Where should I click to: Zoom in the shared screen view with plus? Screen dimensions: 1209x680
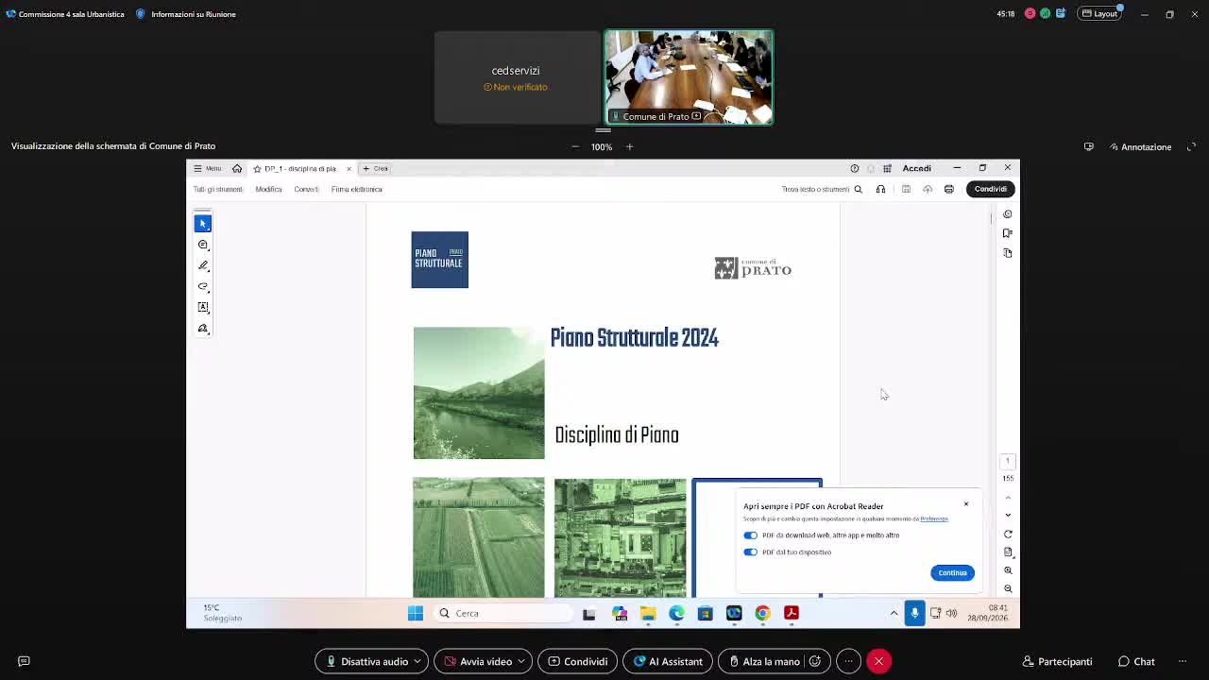pyautogui.click(x=629, y=146)
